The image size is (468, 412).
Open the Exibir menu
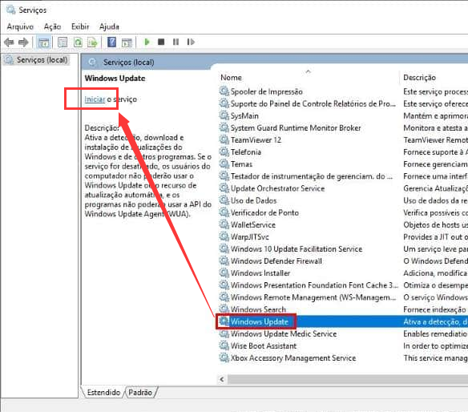coord(80,26)
